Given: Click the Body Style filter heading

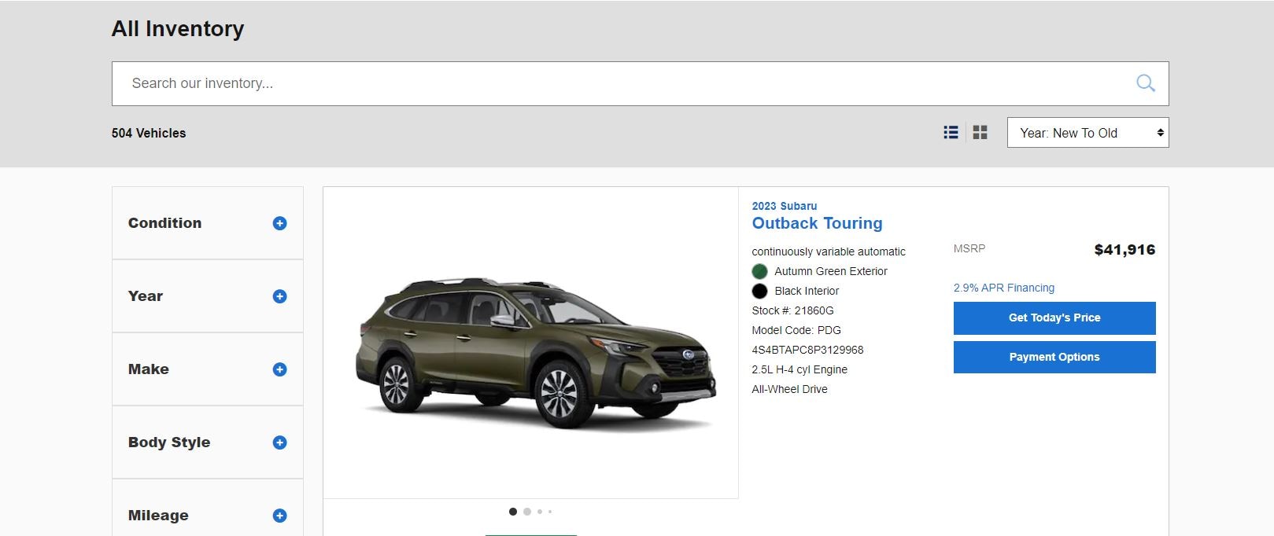Looking at the screenshot, I should coord(169,442).
